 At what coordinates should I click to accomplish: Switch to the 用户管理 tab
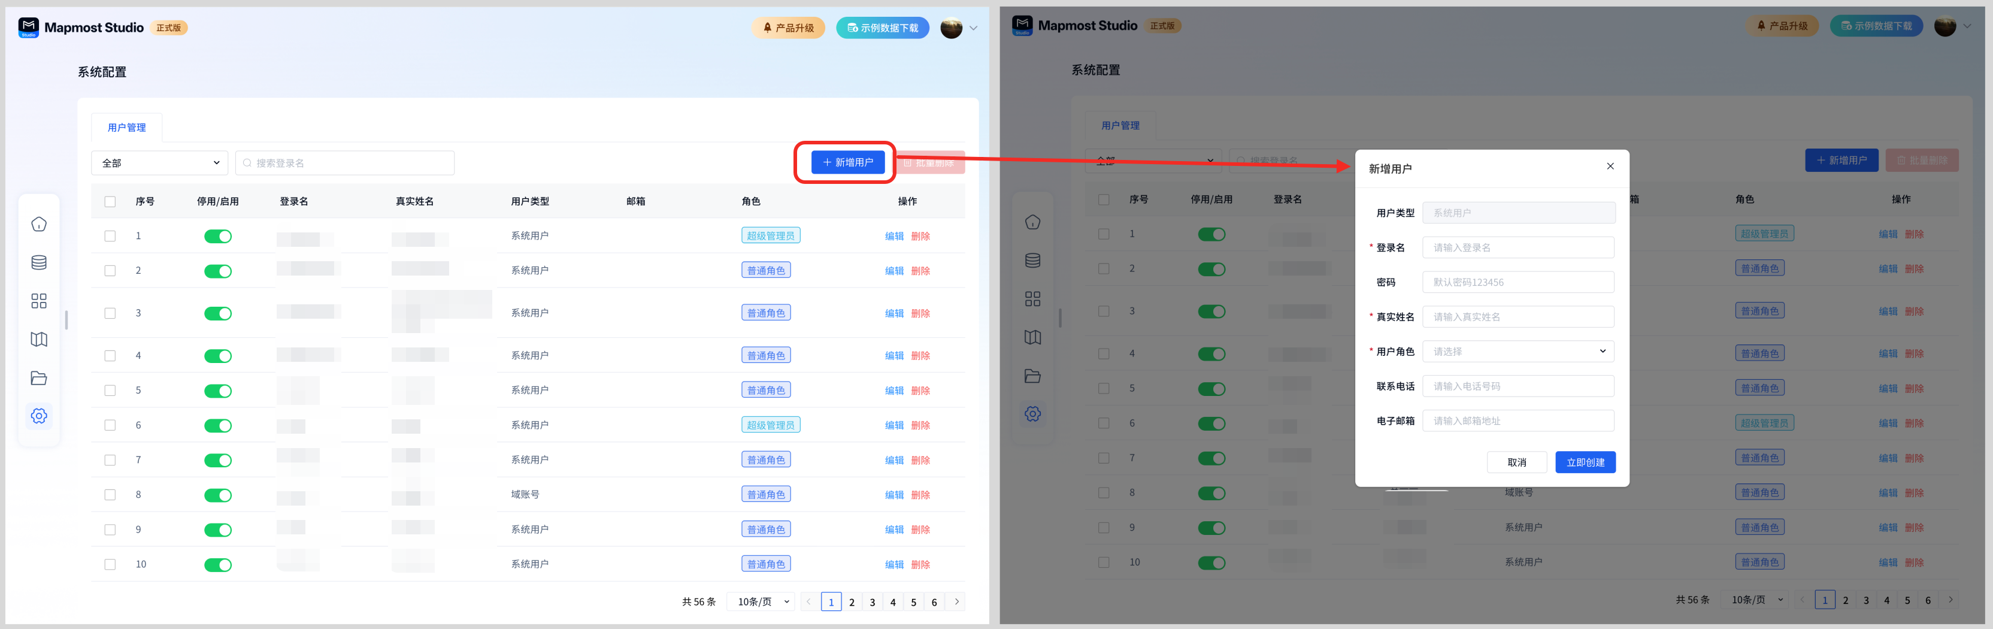pyautogui.click(x=126, y=128)
